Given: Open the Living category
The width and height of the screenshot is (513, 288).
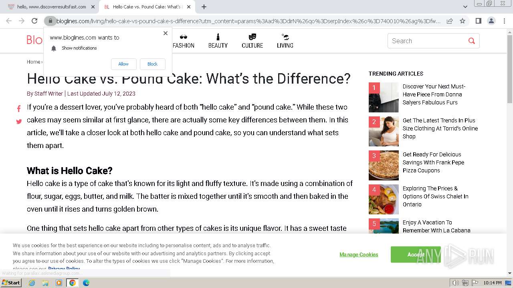Looking at the screenshot, I should pos(285,41).
